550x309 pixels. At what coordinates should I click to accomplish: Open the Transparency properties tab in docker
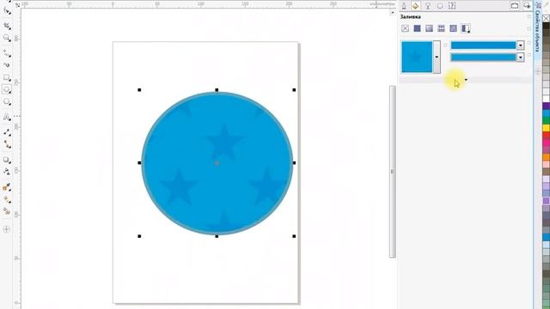pos(428,6)
